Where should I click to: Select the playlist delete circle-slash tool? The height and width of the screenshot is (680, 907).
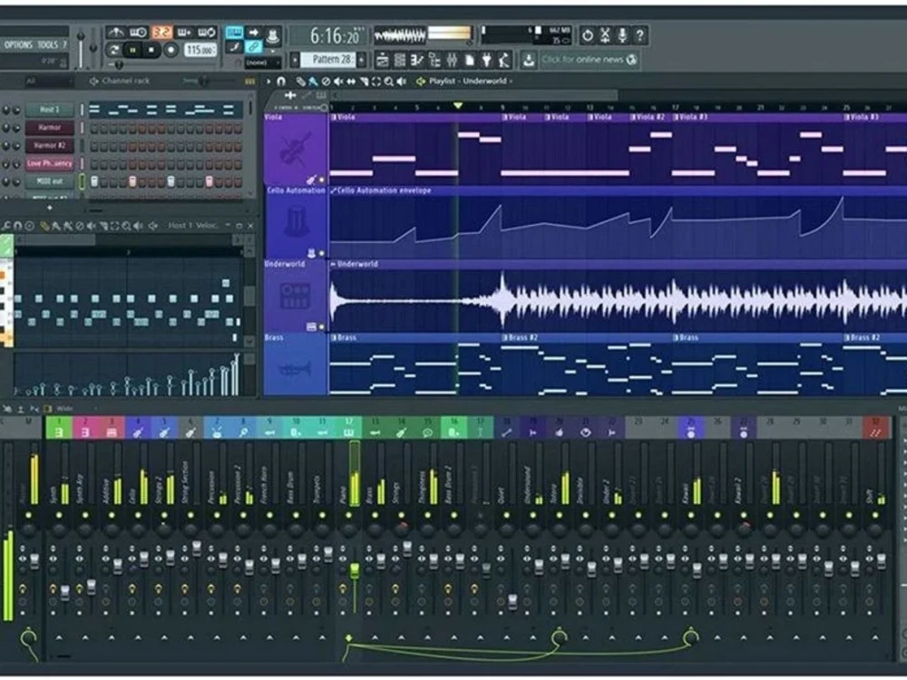[x=326, y=82]
